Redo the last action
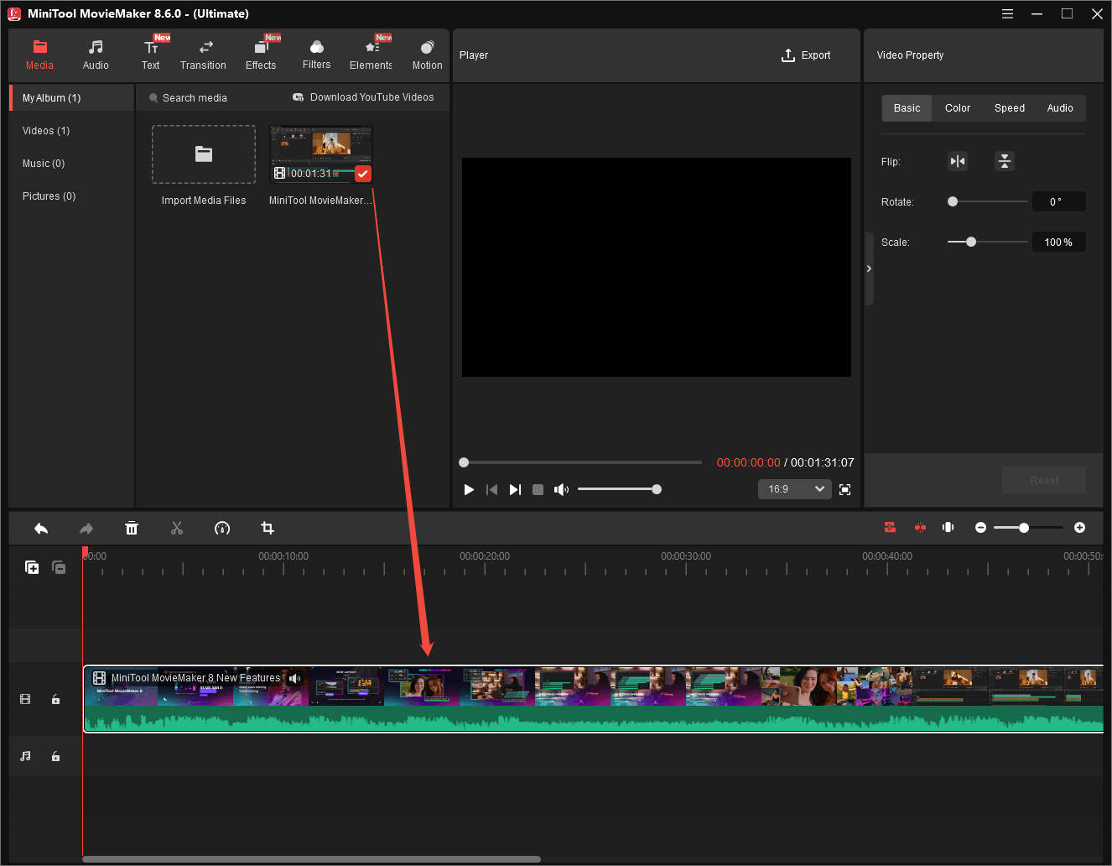Image resolution: width=1112 pixels, height=866 pixels. pos(86,528)
